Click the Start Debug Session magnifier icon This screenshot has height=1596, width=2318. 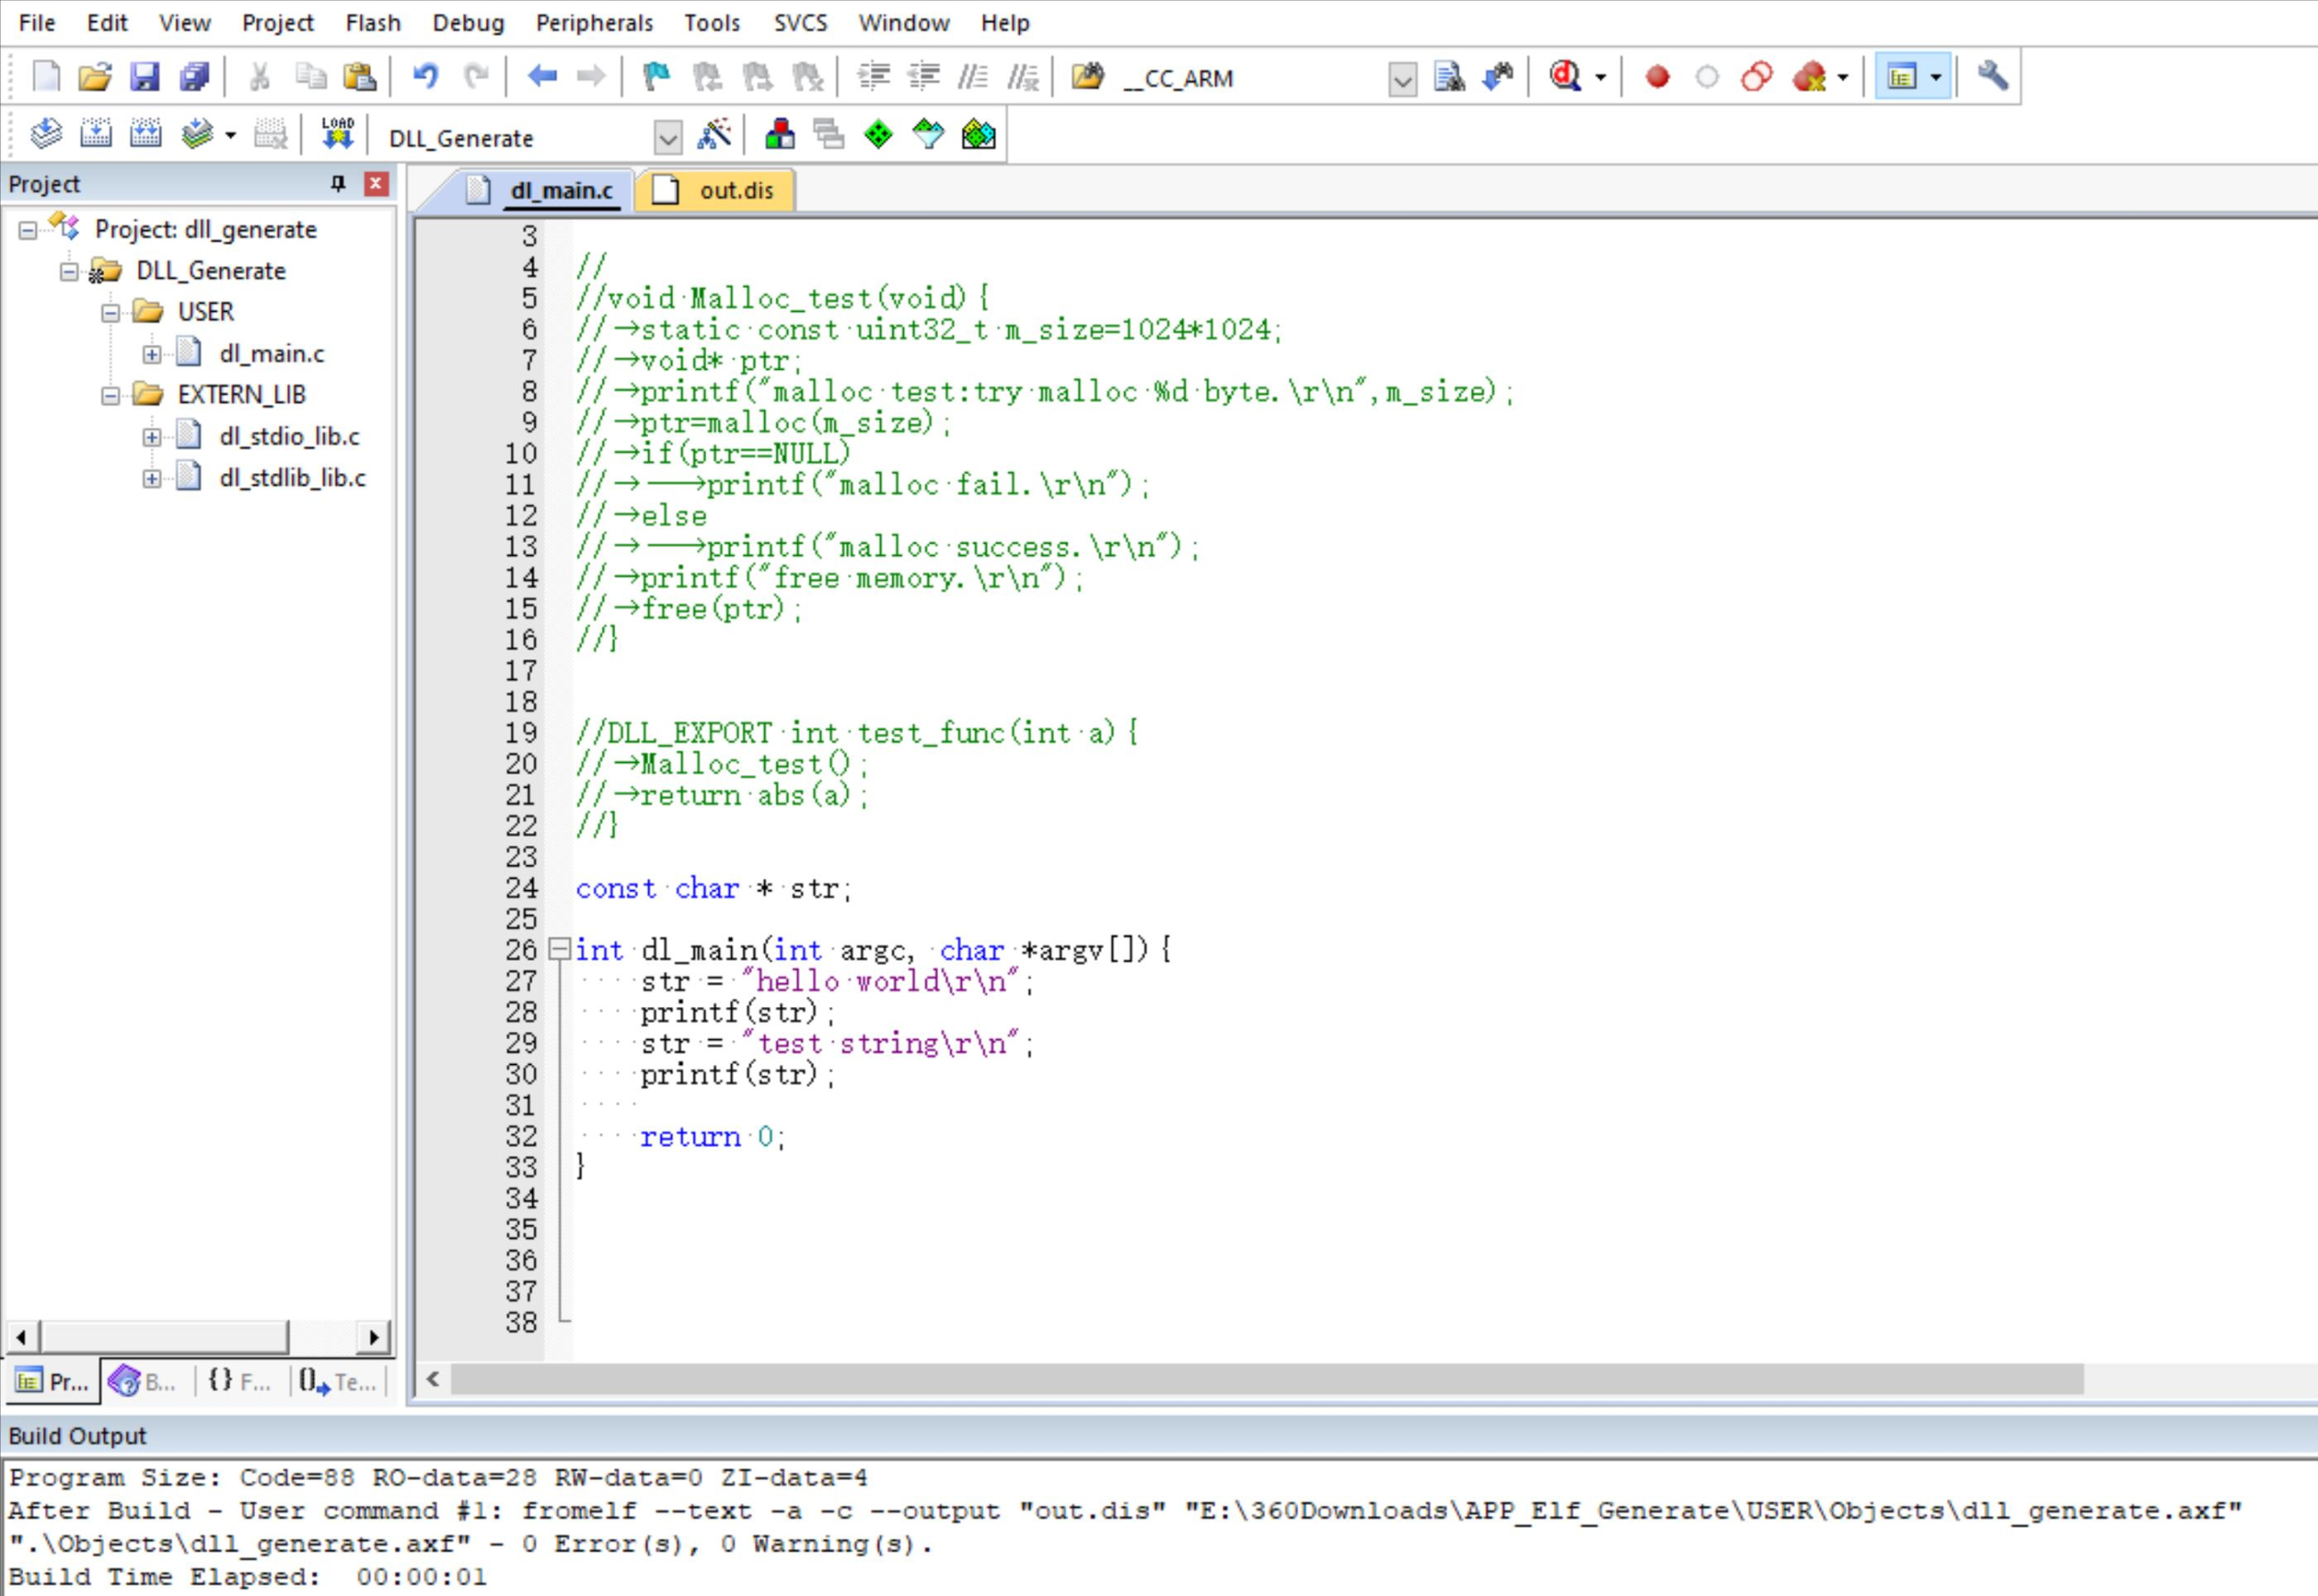click(x=1566, y=77)
